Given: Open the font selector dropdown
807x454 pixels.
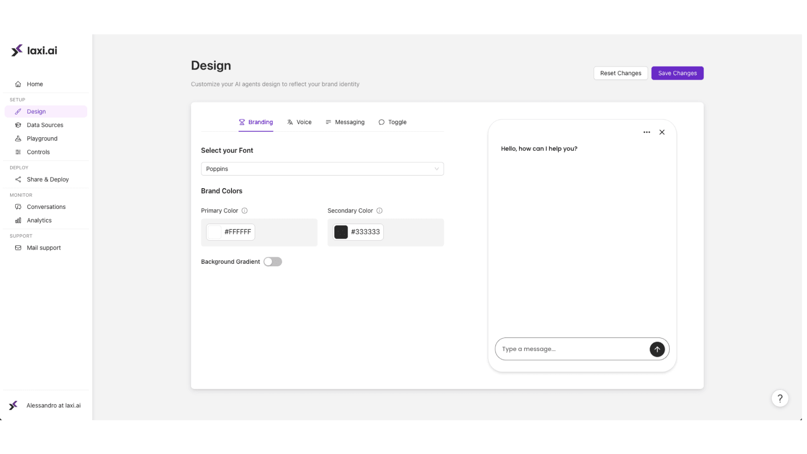Looking at the screenshot, I should 322,168.
